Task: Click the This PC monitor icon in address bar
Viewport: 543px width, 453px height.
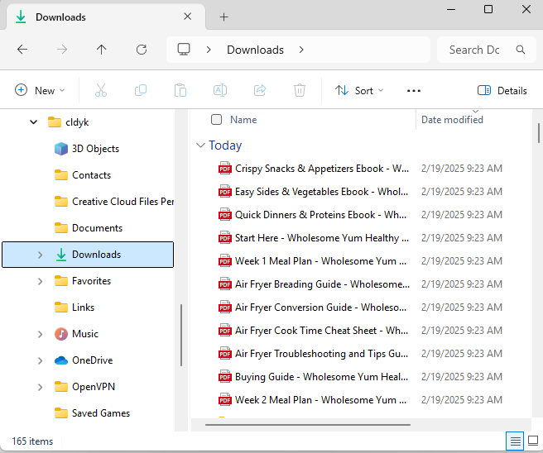Action: click(184, 50)
